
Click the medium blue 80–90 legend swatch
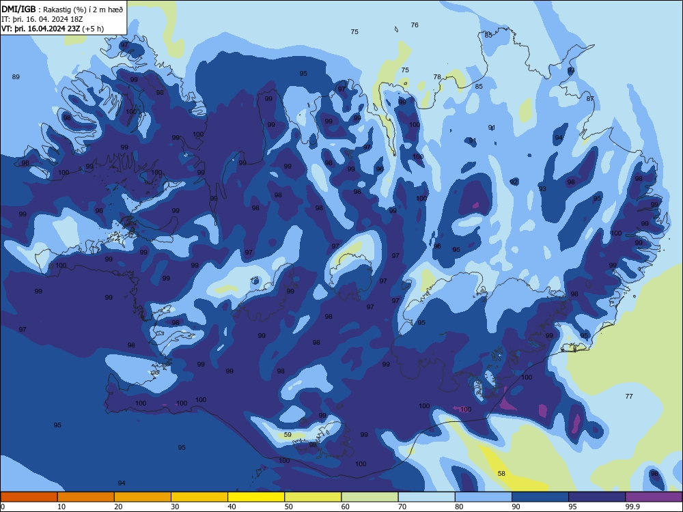484,497
